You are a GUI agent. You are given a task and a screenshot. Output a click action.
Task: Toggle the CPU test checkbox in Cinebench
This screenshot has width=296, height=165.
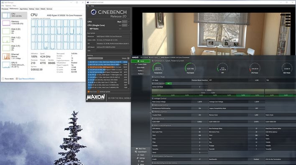tap(129, 22)
